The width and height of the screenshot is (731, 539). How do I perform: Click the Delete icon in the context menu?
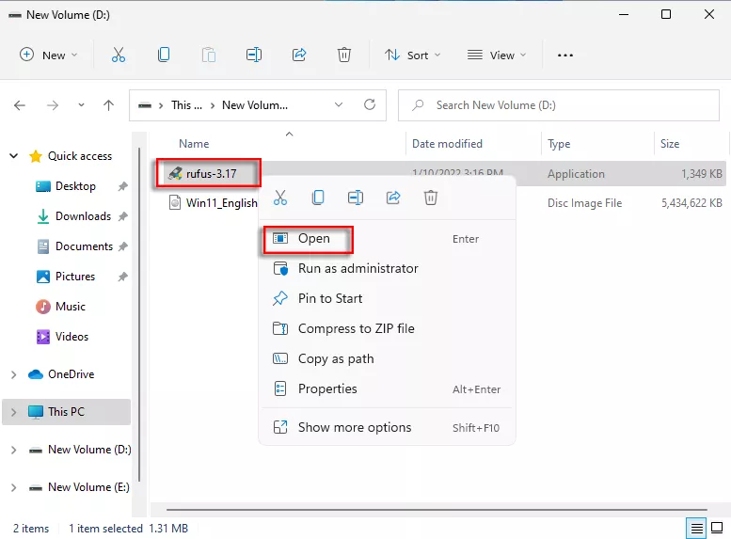coord(431,198)
